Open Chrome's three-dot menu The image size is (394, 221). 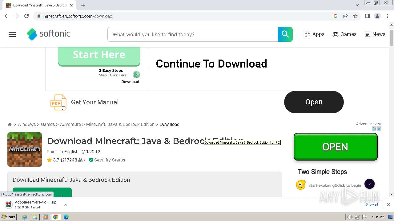pos(388,16)
